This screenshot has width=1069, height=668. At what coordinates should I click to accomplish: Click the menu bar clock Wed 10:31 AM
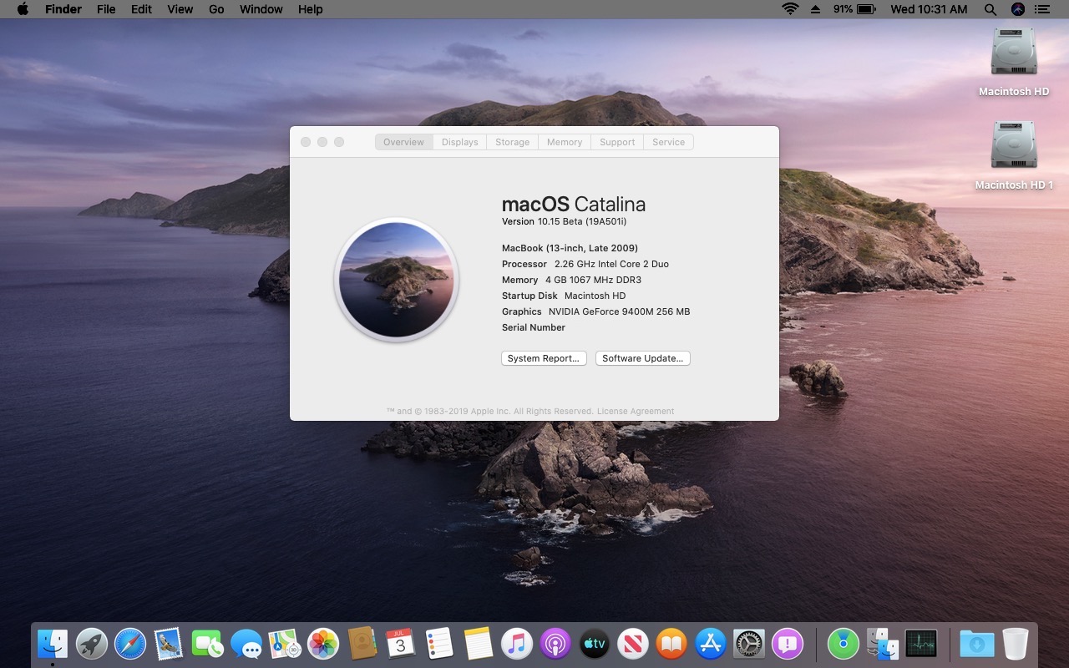click(929, 9)
